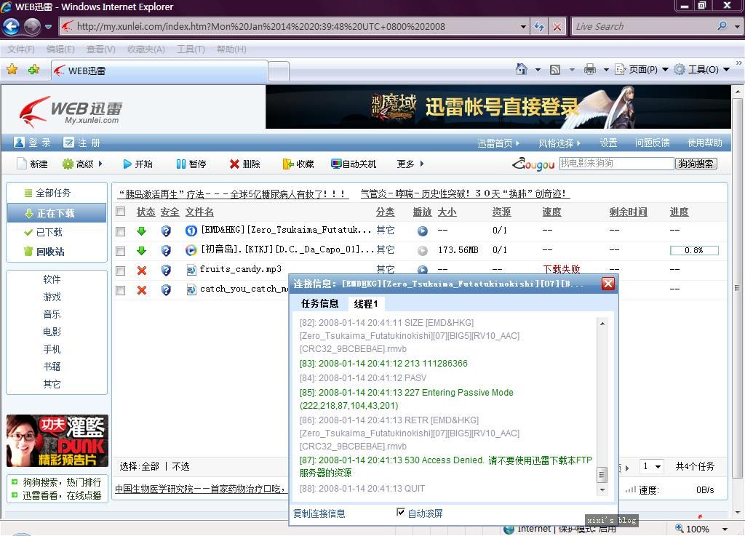Click the Live Search magnifier icon
The image size is (745, 536).
722,26
